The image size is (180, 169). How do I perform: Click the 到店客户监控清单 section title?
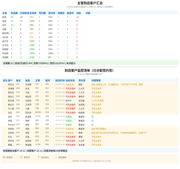coord(89,70)
